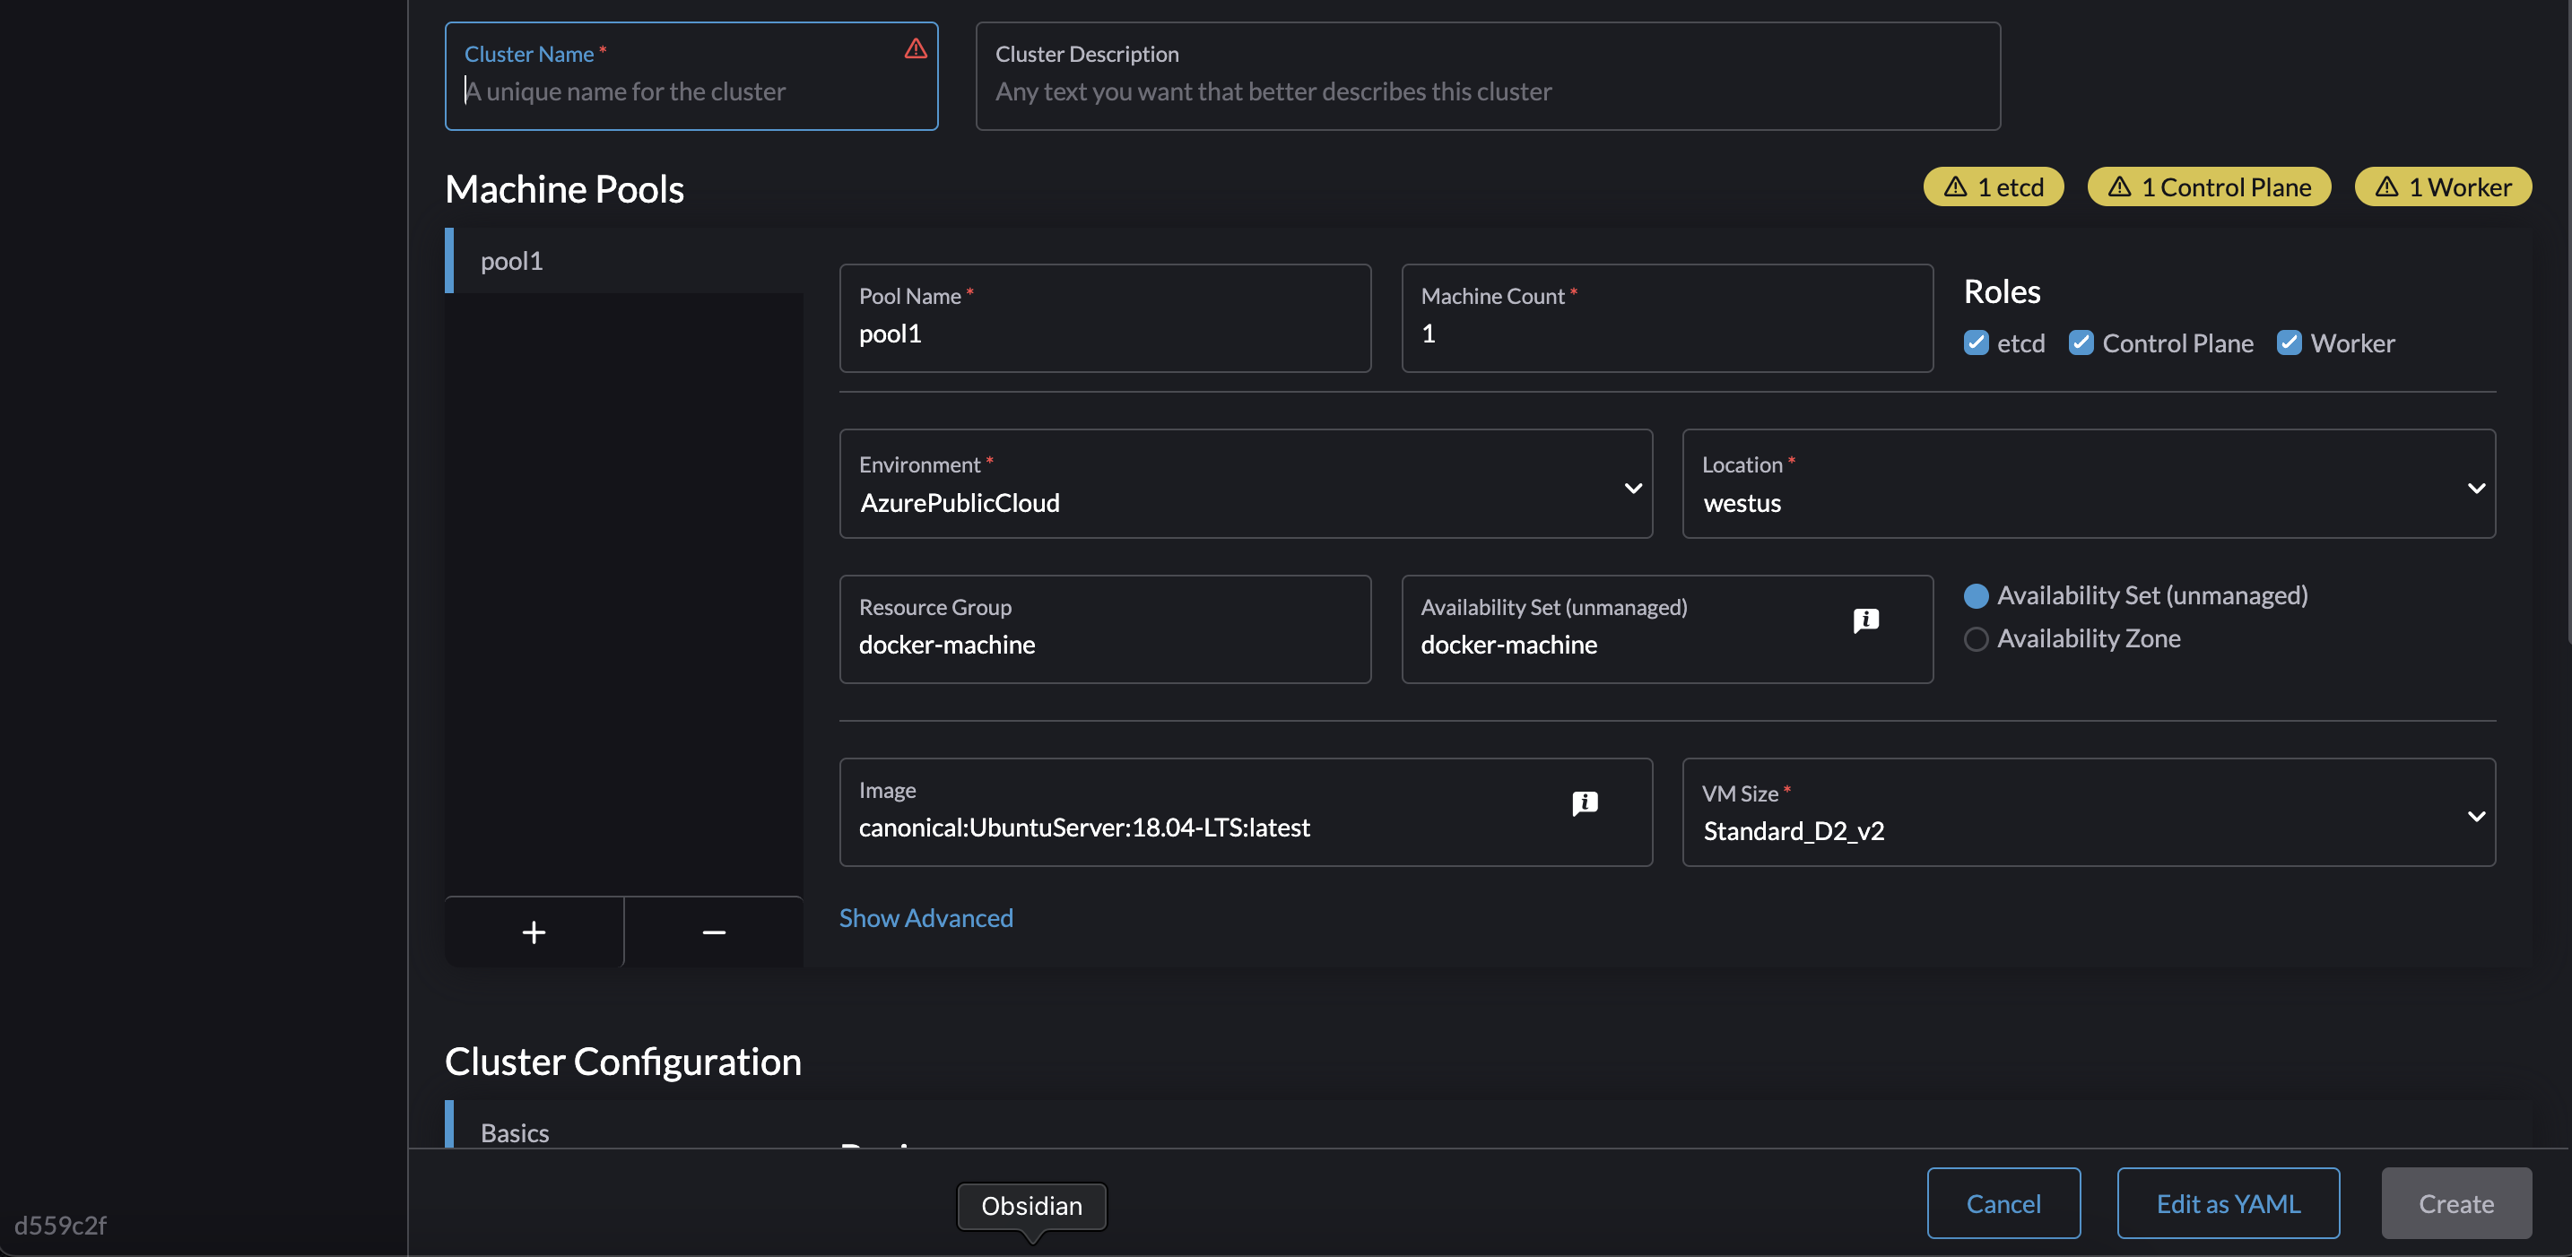Uncheck the Worker role checkbox

coord(2290,342)
